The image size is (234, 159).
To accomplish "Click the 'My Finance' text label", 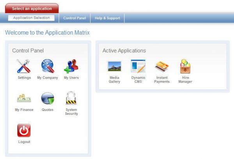I will pyautogui.click(x=24, y=110).
